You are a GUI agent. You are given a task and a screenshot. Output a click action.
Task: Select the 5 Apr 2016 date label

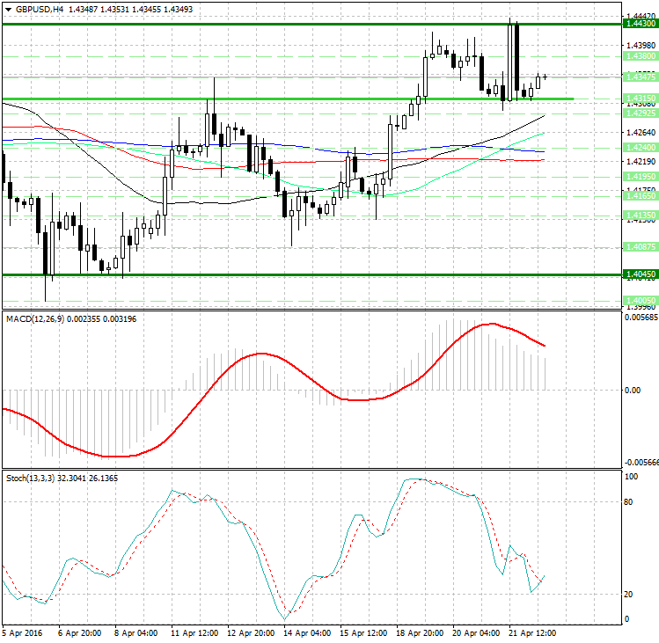point(23,632)
